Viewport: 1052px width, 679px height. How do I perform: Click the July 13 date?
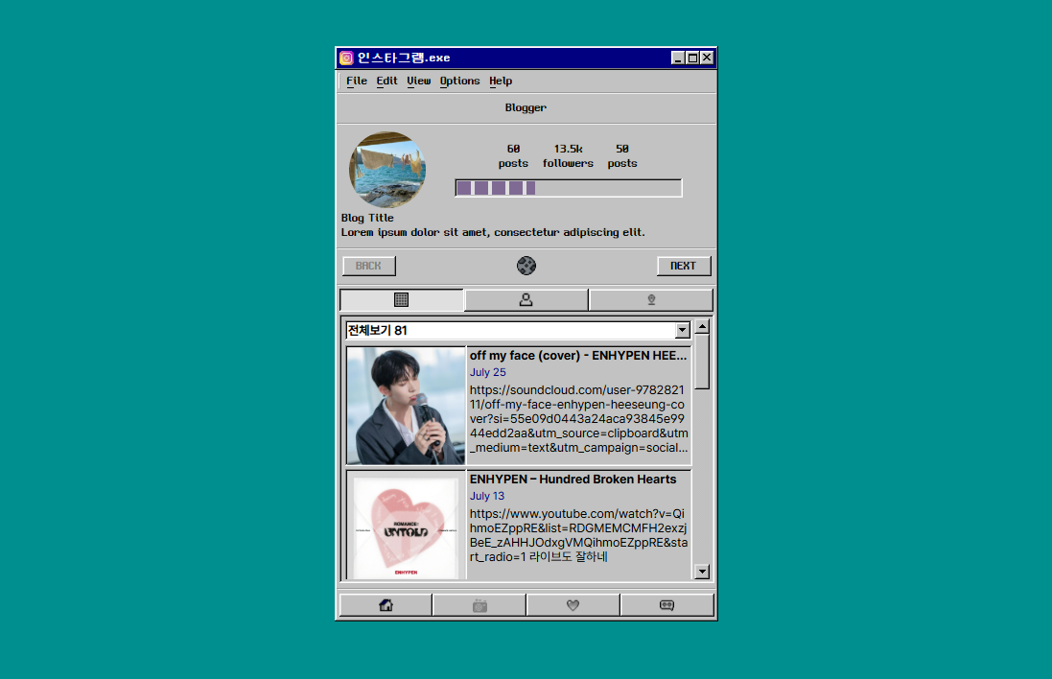pyautogui.click(x=487, y=496)
